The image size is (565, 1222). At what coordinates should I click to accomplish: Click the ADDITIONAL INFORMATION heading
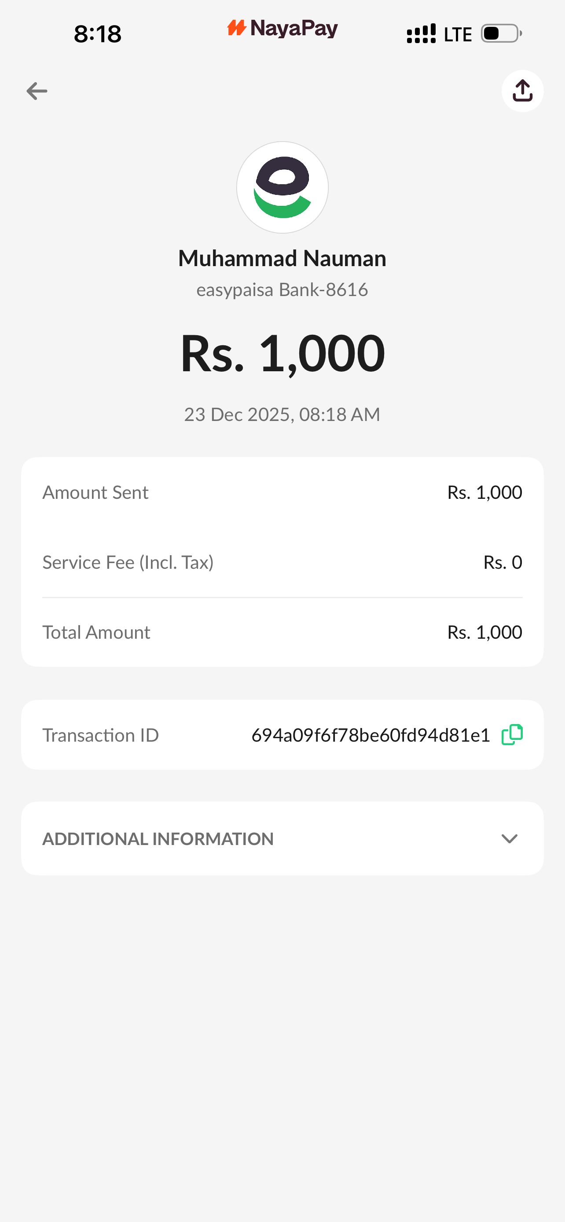coord(158,839)
